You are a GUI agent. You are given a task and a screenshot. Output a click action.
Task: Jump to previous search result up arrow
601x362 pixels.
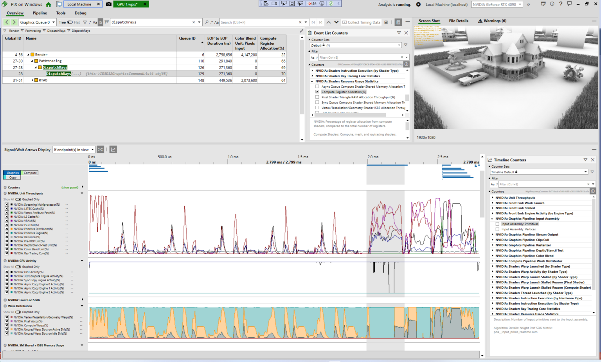coord(329,22)
